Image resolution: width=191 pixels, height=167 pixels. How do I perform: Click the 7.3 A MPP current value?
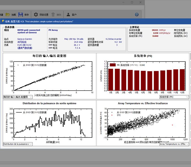tap(78, 48)
